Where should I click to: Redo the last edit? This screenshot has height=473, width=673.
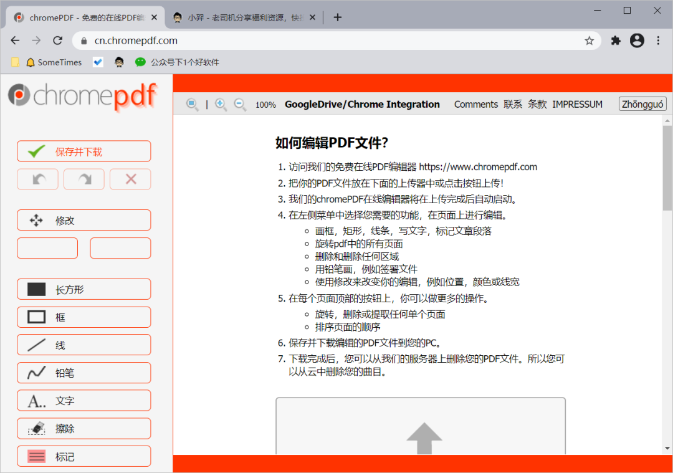(84, 179)
